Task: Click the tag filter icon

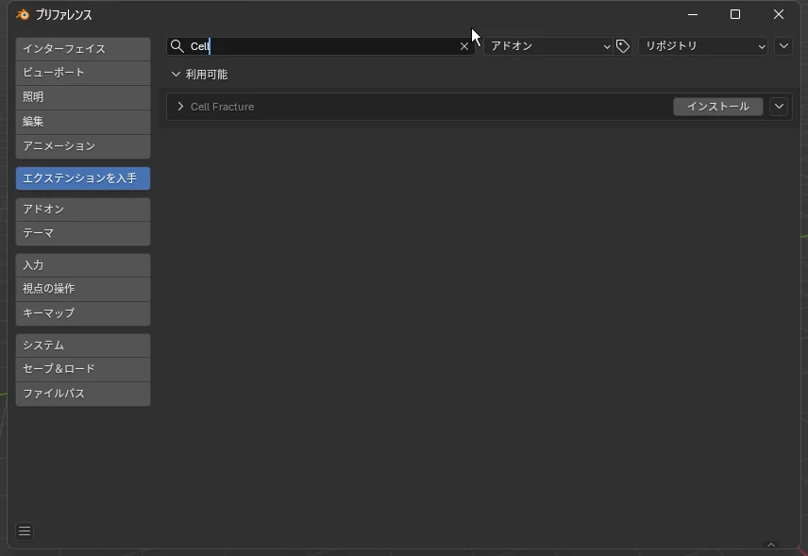Action: point(623,46)
